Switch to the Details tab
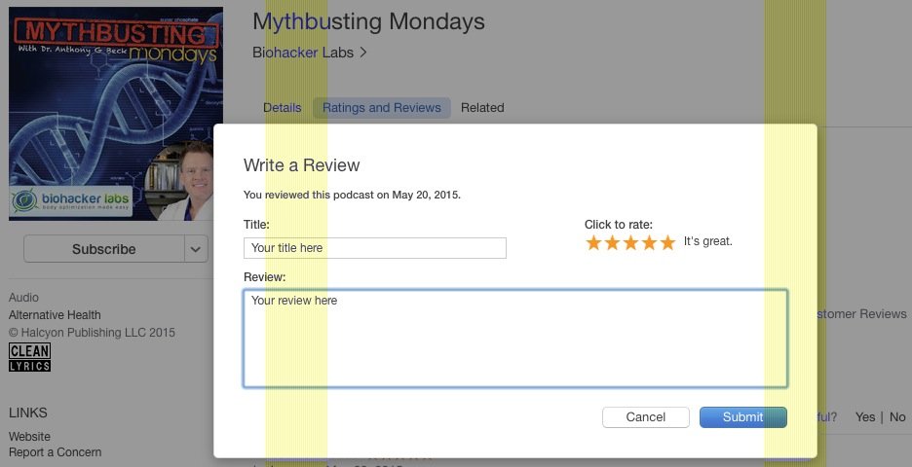The image size is (912, 467). click(x=283, y=107)
